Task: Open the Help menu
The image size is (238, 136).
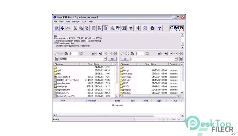Action: tap(91, 21)
